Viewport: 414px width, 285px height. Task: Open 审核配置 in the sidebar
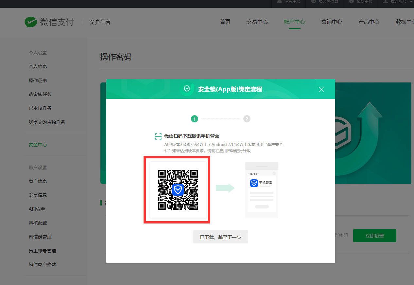(x=38, y=223)
